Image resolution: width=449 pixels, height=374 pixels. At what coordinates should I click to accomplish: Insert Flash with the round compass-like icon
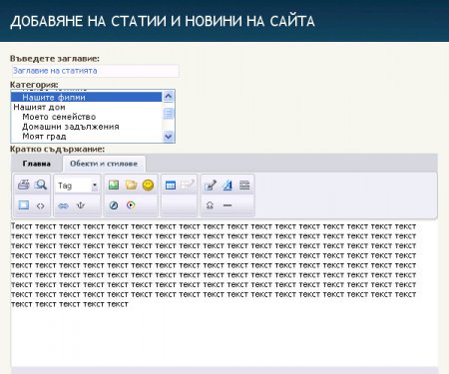click(x=114, y=205)
